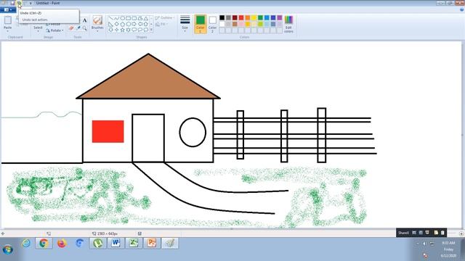The image size is (465, 261).
Task: Choose the Pentagon shape
Action: coord(123,24)
